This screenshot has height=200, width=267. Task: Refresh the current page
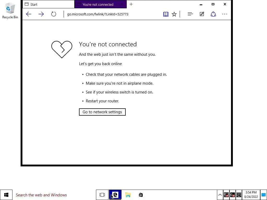(54, 14)
